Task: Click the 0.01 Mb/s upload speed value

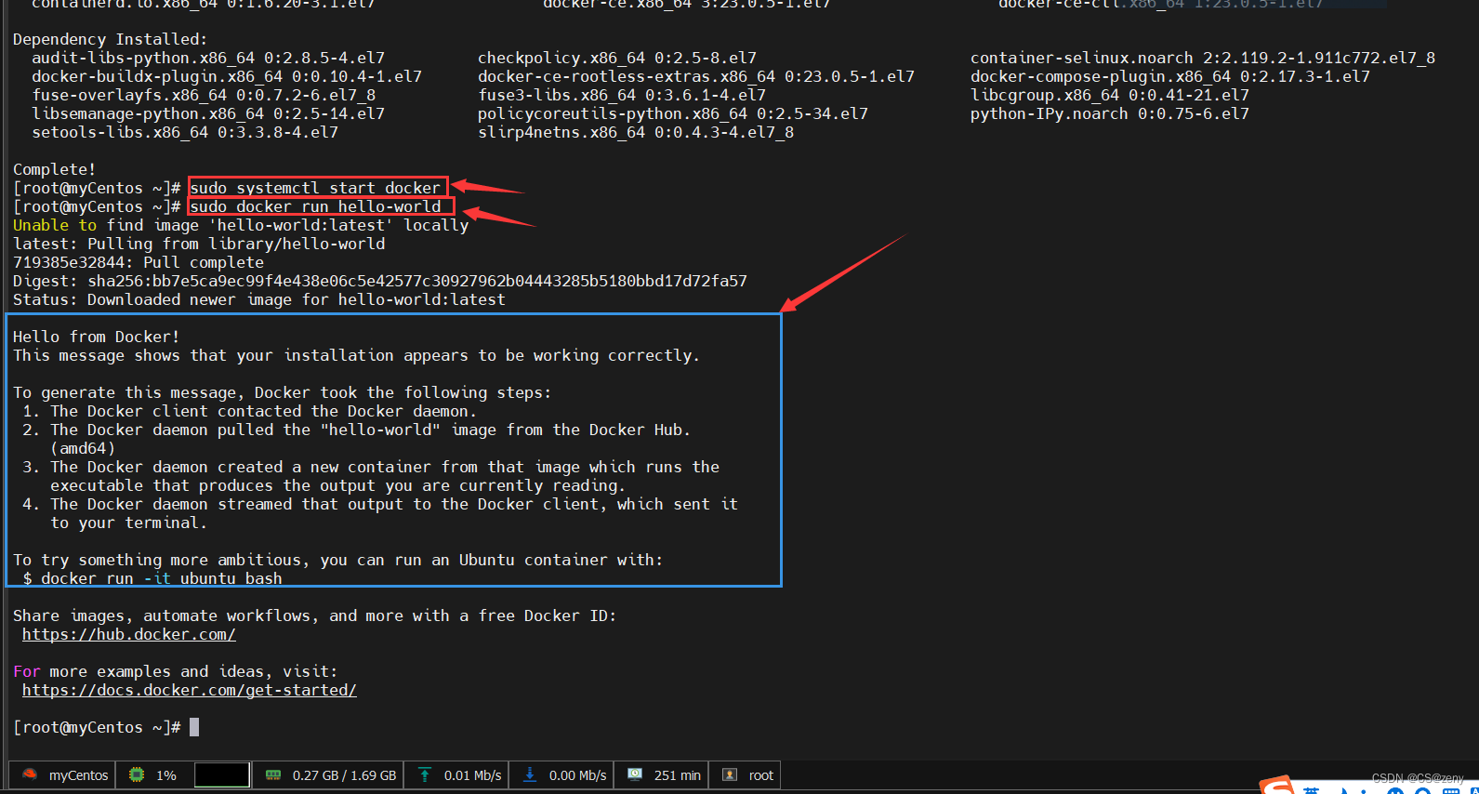Action: point(472,775)
